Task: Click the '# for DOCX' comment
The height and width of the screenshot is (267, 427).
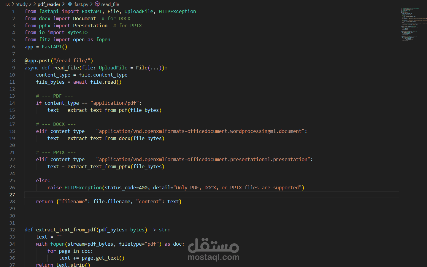Action: pyautogui.click(x=116, y=18)
